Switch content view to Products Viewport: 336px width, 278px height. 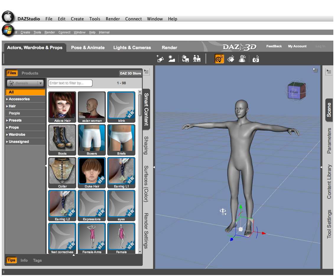(x=30, y=73)
